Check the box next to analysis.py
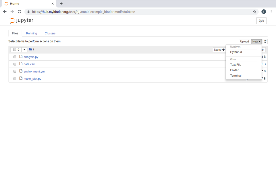276x176 pixels. (x=15, y=57)
